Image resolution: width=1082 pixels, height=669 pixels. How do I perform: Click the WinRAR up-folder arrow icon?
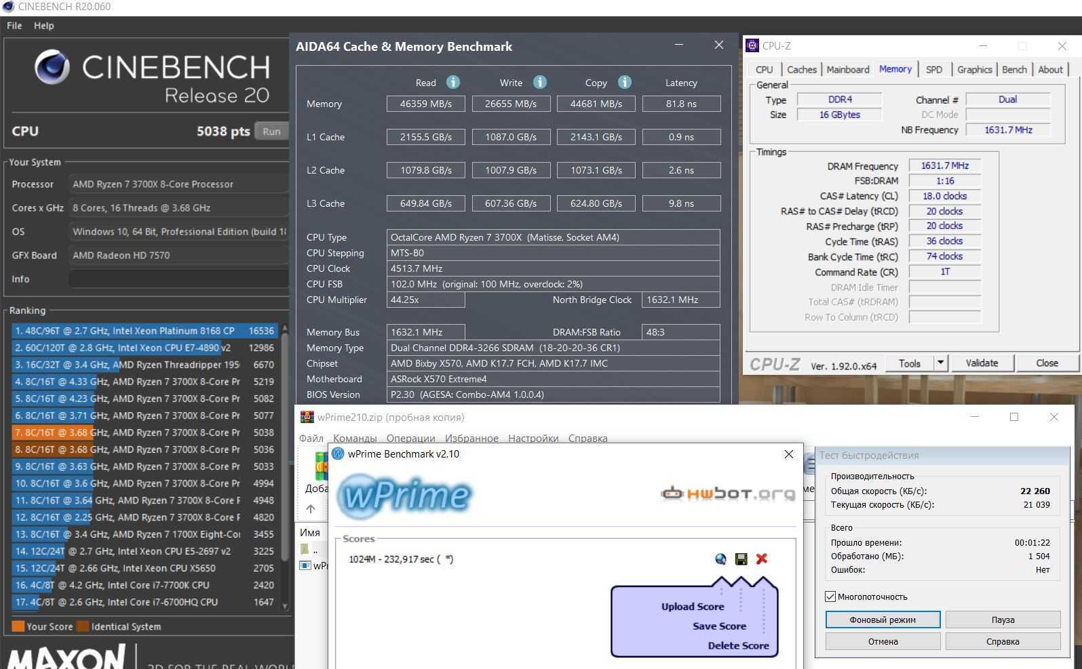(311, 508)
